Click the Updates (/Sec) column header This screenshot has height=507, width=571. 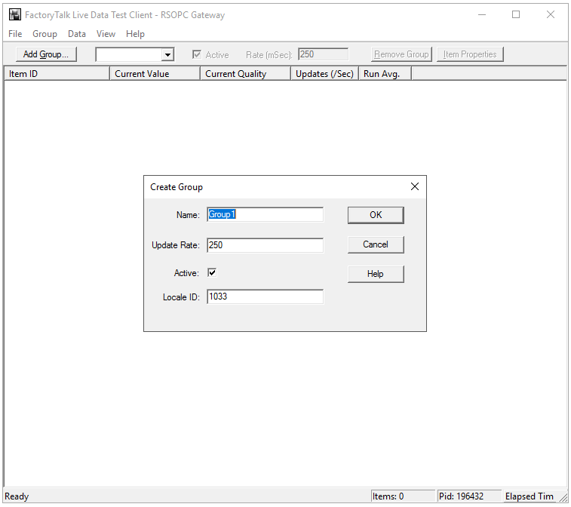tap(324, 74)
